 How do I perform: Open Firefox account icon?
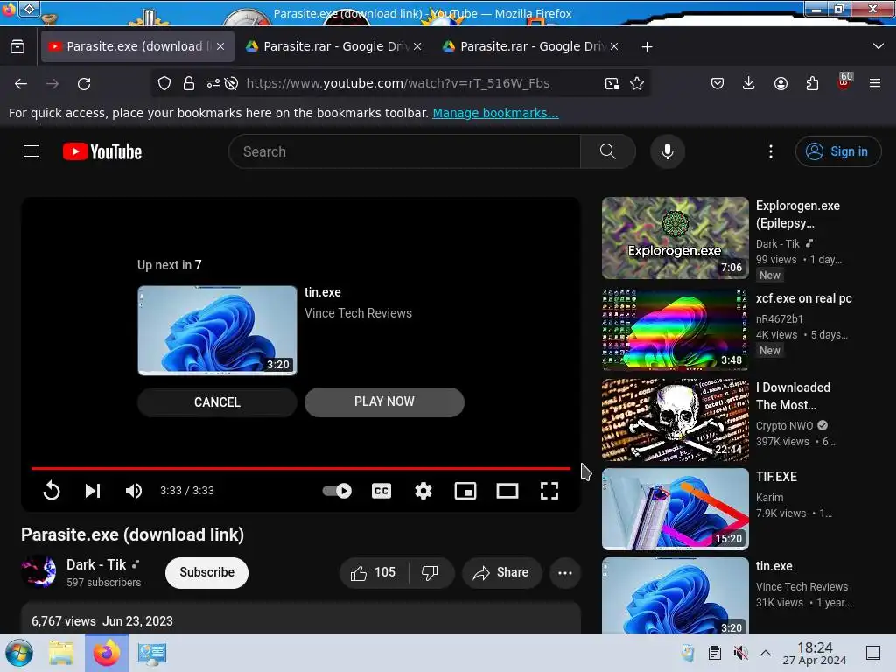point(780,83)
